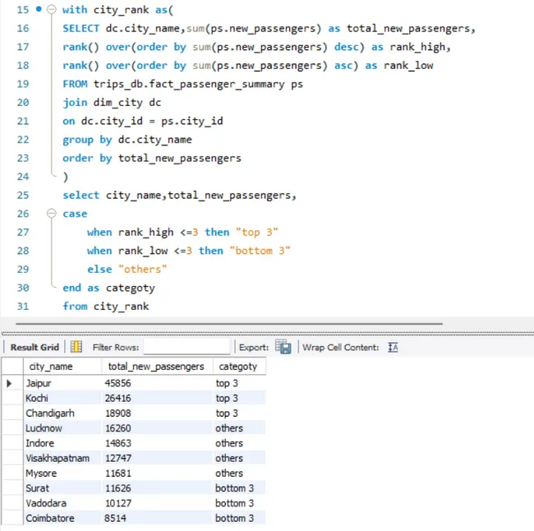
Task: Click the categoty column header
Action: pos(237,367)
